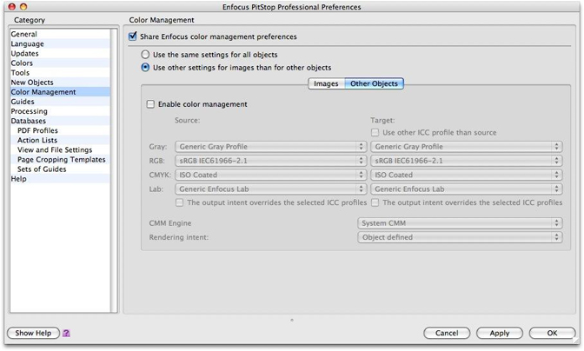Open Source RGB profile dropdown
This screenshot has height=351, width=584.
coord(271,161)
